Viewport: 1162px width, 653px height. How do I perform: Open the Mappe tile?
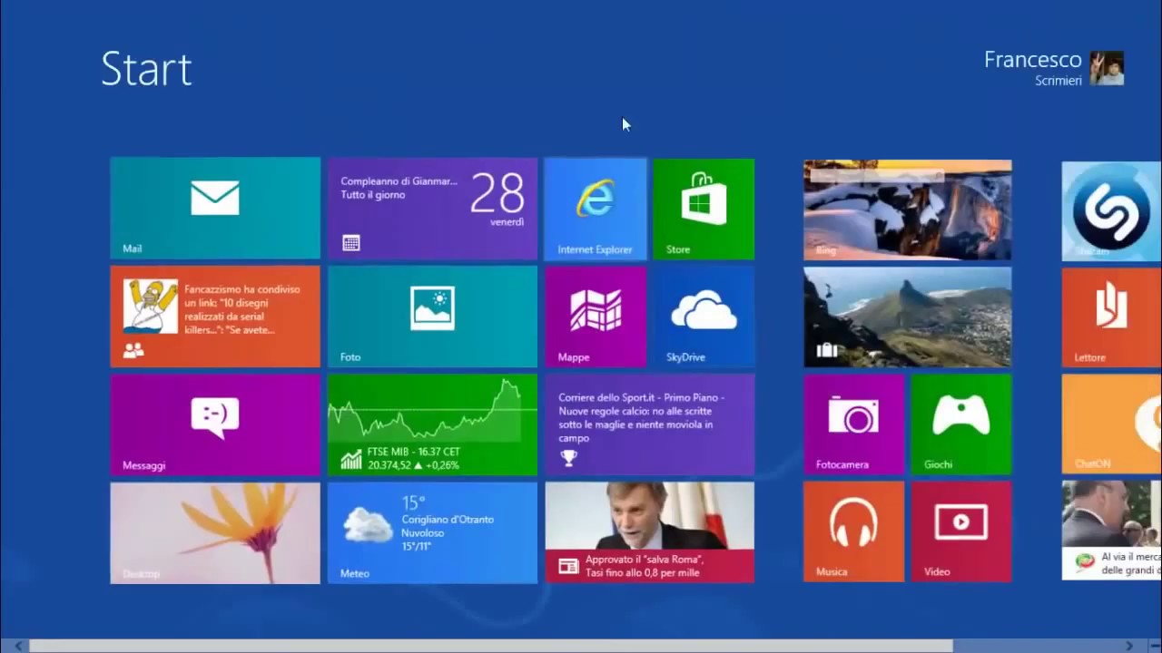click(596, 317)
